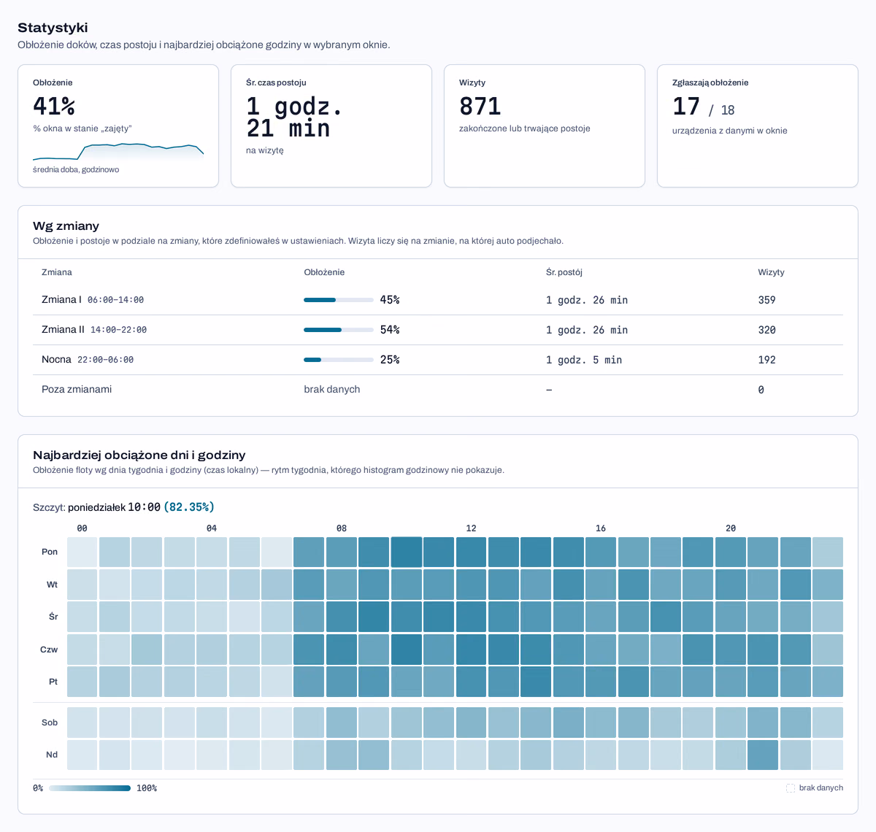Click the '1 godz. 21 min' average stay value
876x832 pixels.
pyautogui.click(x=295, y=118)
